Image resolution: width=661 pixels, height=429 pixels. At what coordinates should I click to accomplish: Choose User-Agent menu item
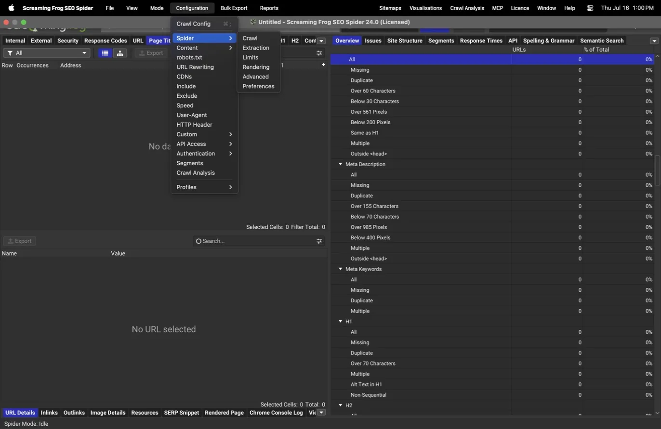pos(204,115)
